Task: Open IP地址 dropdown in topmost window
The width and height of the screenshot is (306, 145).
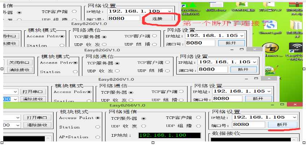Action: click(x=169, y=11)
